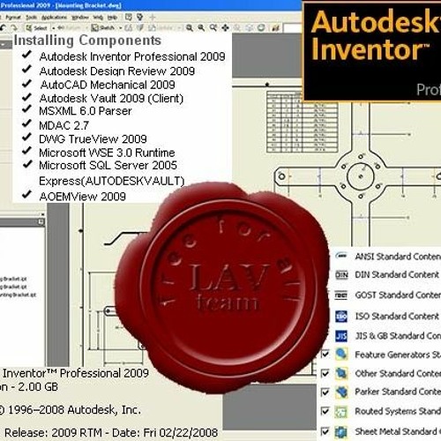The width and height of the screenshot is (441, 441).
Task: Uncheck Feature Generators Standard Content checkbox
Action: pos(325,354)
